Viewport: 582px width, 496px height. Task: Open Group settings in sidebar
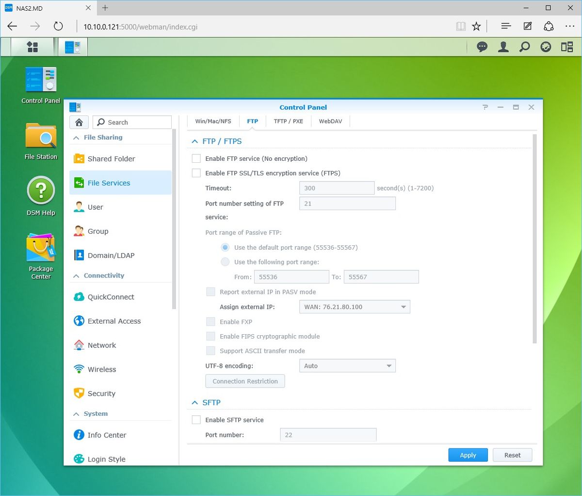[121, 231]
